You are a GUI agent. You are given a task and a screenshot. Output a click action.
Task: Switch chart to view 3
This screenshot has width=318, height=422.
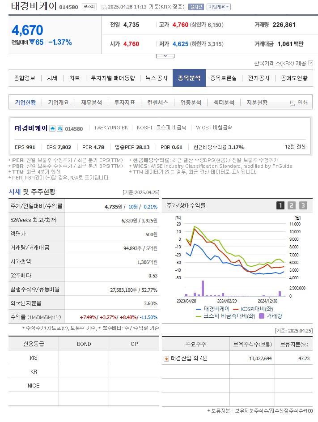pos(303,205)
